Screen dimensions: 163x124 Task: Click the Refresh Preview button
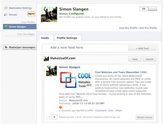[x=145, y=117]
